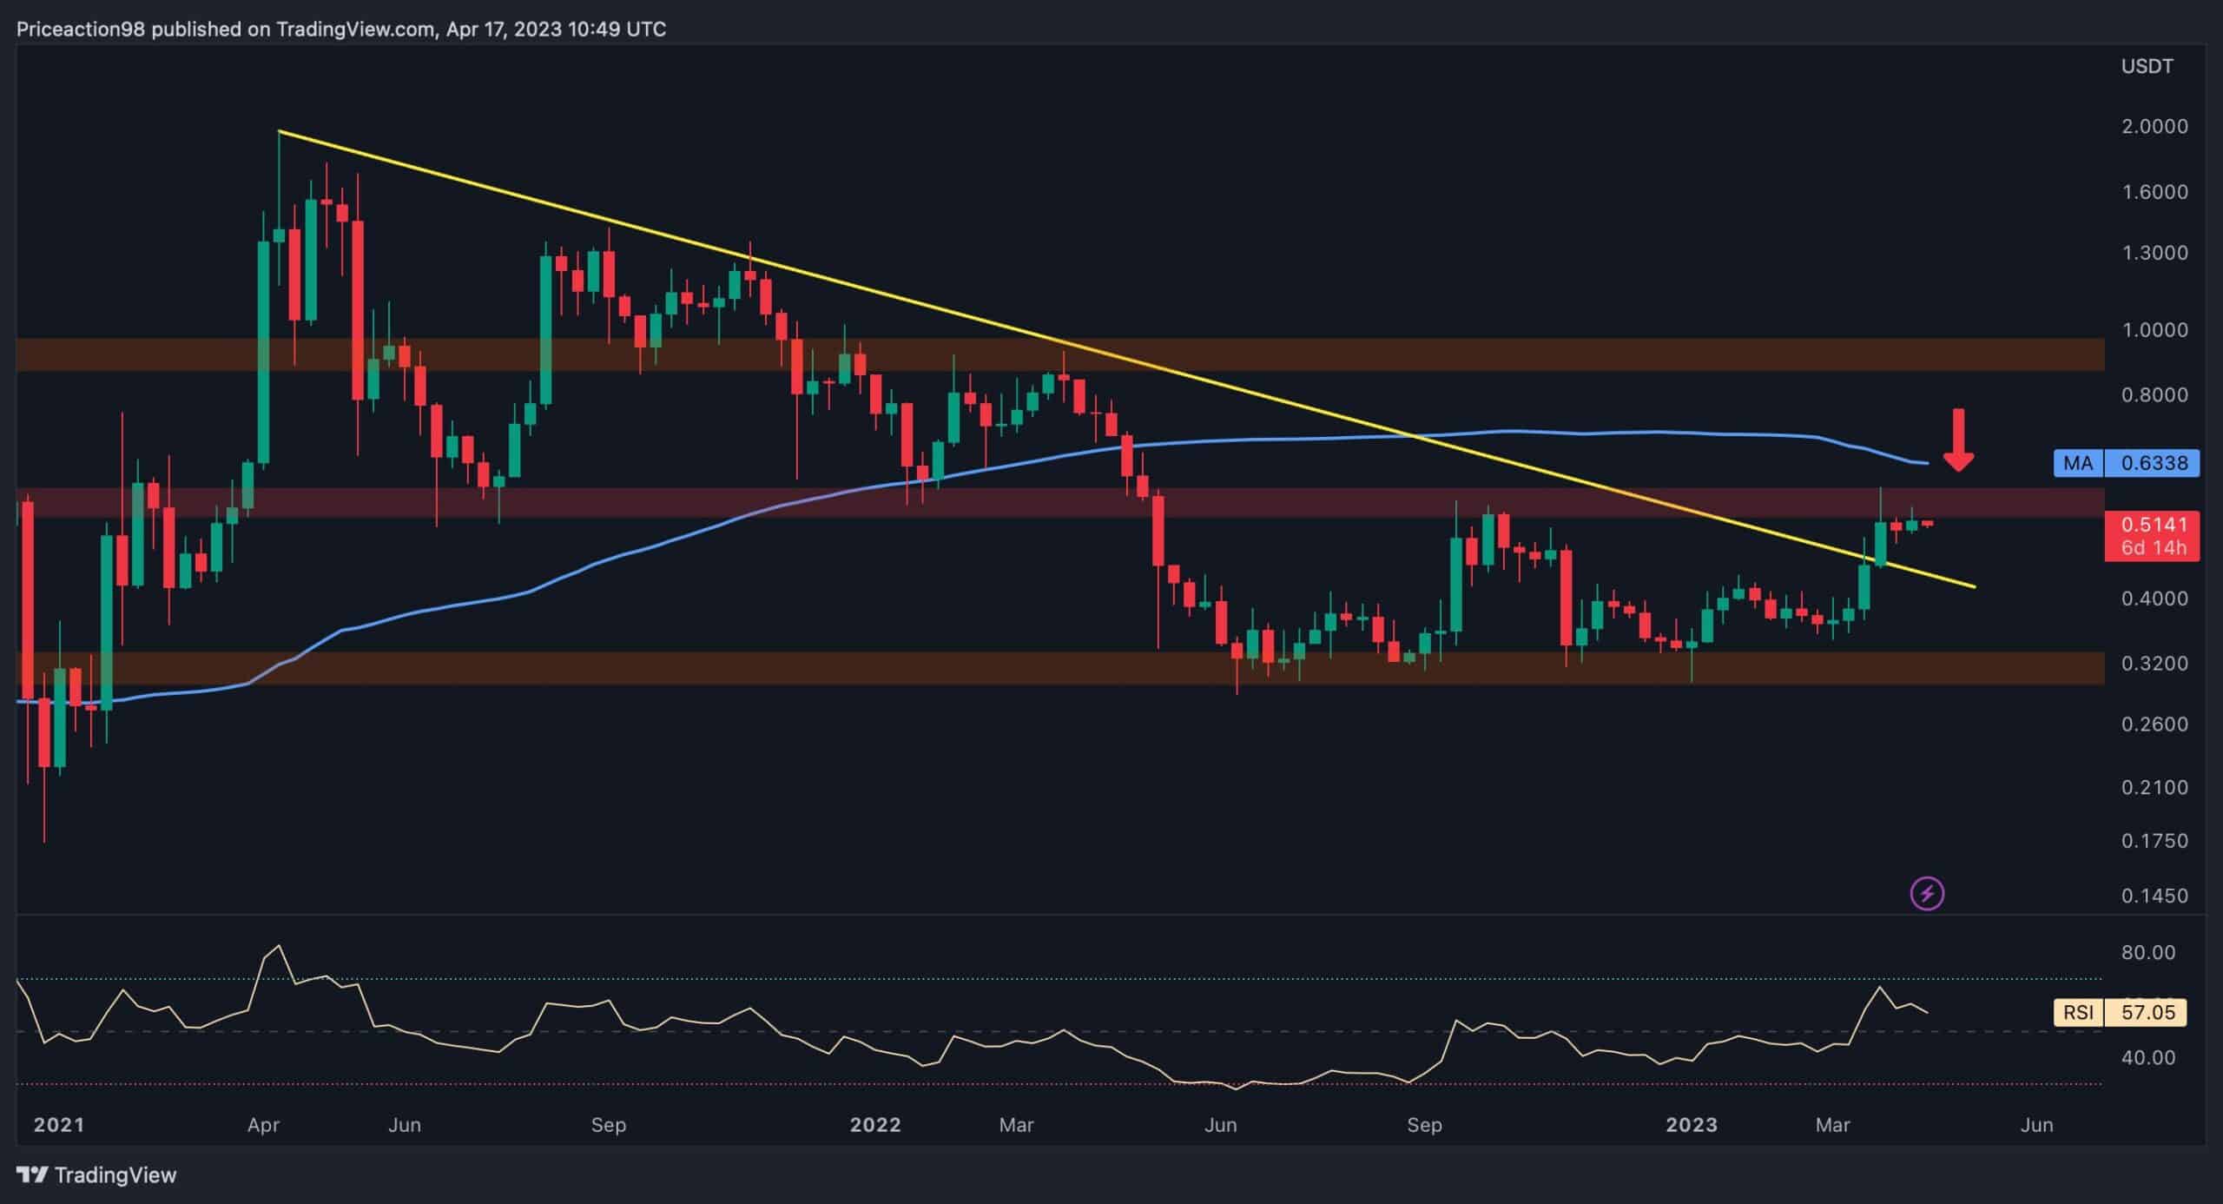This screenshot has height=1204, width=2223.
Task: Click the 40.00 RSI axis label
Action: click(2149, 1058)
